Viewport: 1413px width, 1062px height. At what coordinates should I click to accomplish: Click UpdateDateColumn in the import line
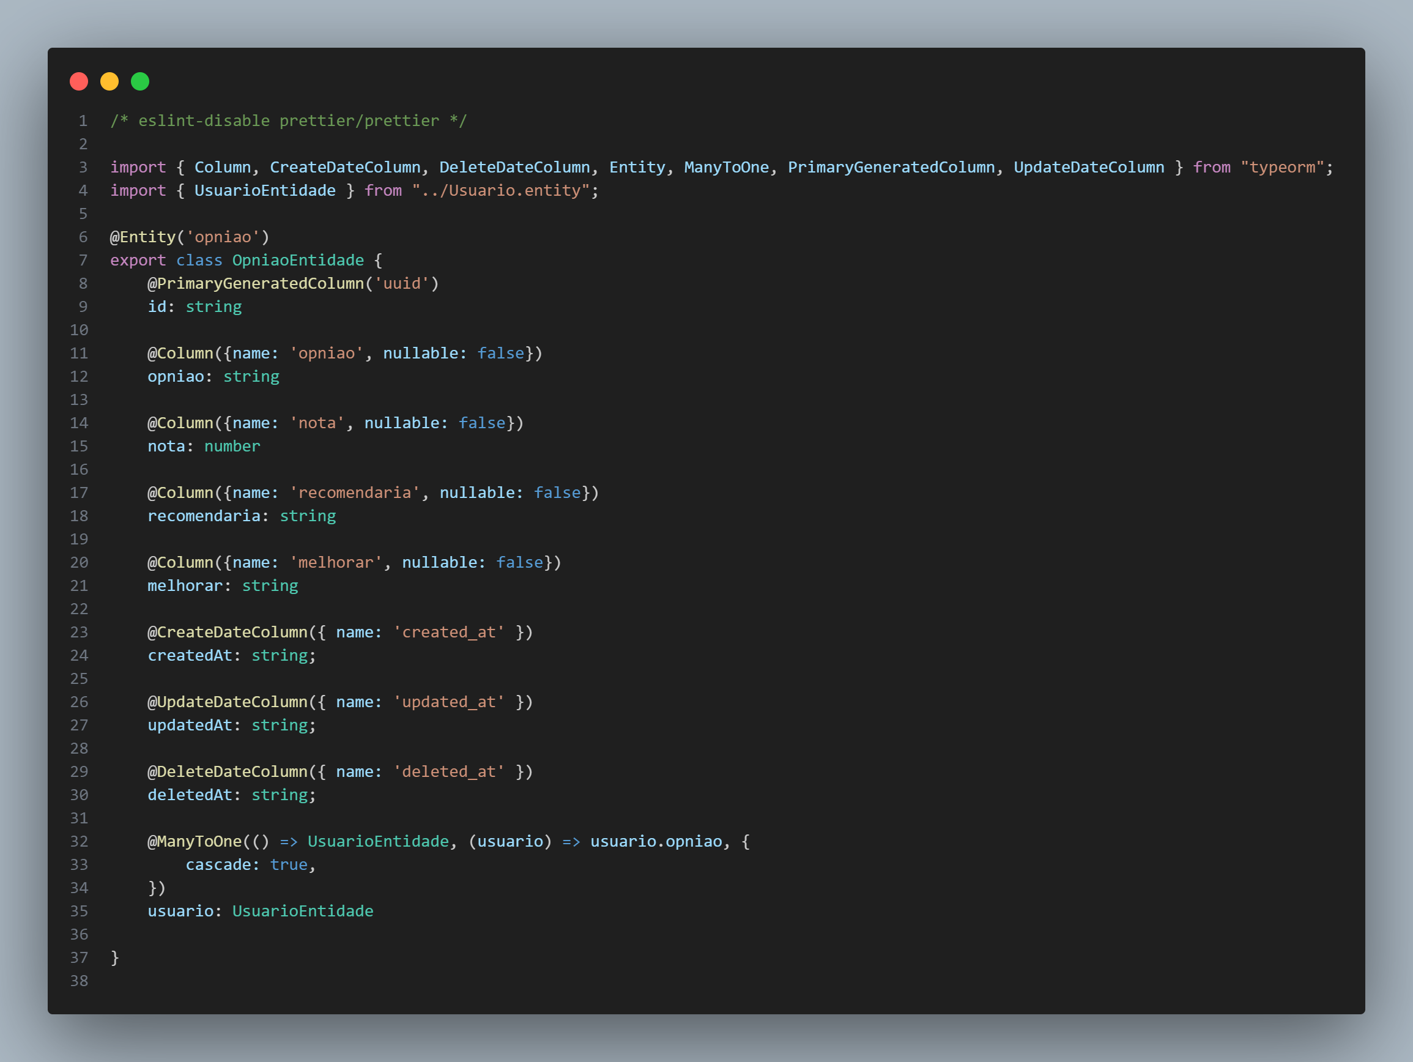1089,168
